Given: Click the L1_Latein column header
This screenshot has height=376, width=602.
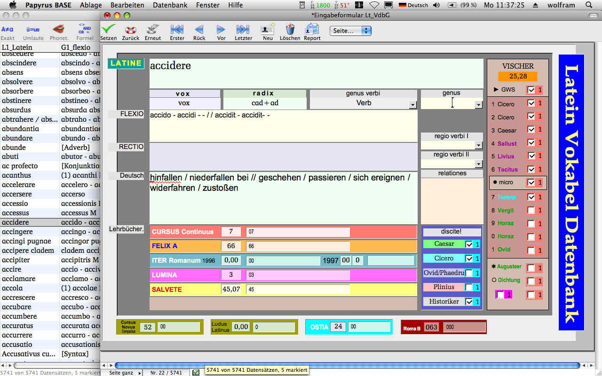Looking at the screenshot, I should tap(29, 47).
